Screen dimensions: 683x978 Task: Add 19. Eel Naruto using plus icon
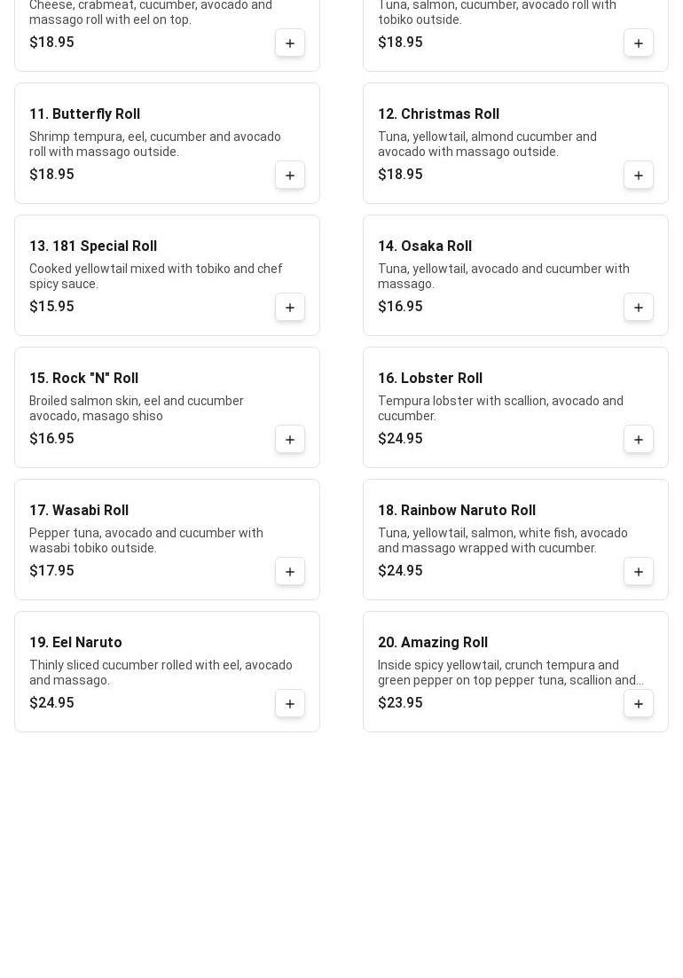(x=290, y=704)
